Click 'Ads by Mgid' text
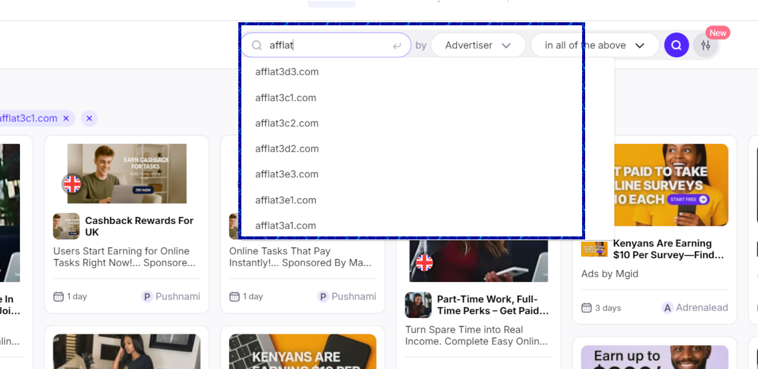 pyautogui.click(x=610, y=274)
